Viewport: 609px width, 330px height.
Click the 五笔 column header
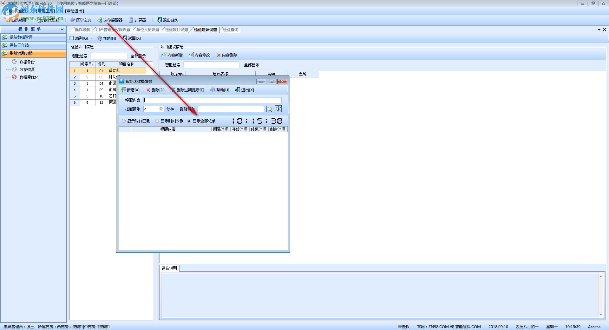(x=303, y=74)
